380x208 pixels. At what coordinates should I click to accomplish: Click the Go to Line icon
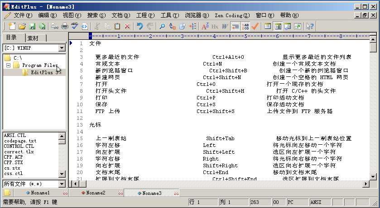tap(192, 26)
